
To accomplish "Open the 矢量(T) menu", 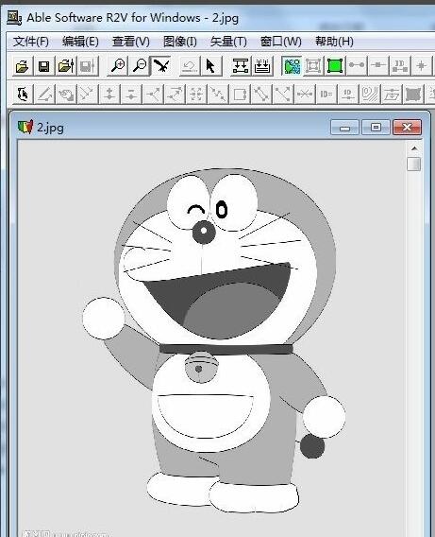I will pos(228,42).
